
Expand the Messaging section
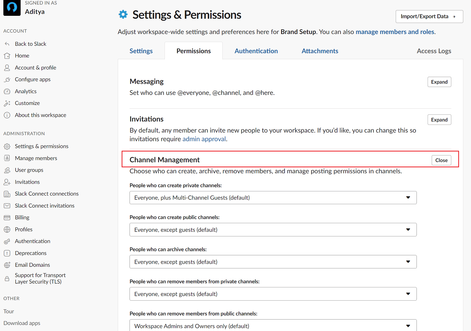coord(439,82)
